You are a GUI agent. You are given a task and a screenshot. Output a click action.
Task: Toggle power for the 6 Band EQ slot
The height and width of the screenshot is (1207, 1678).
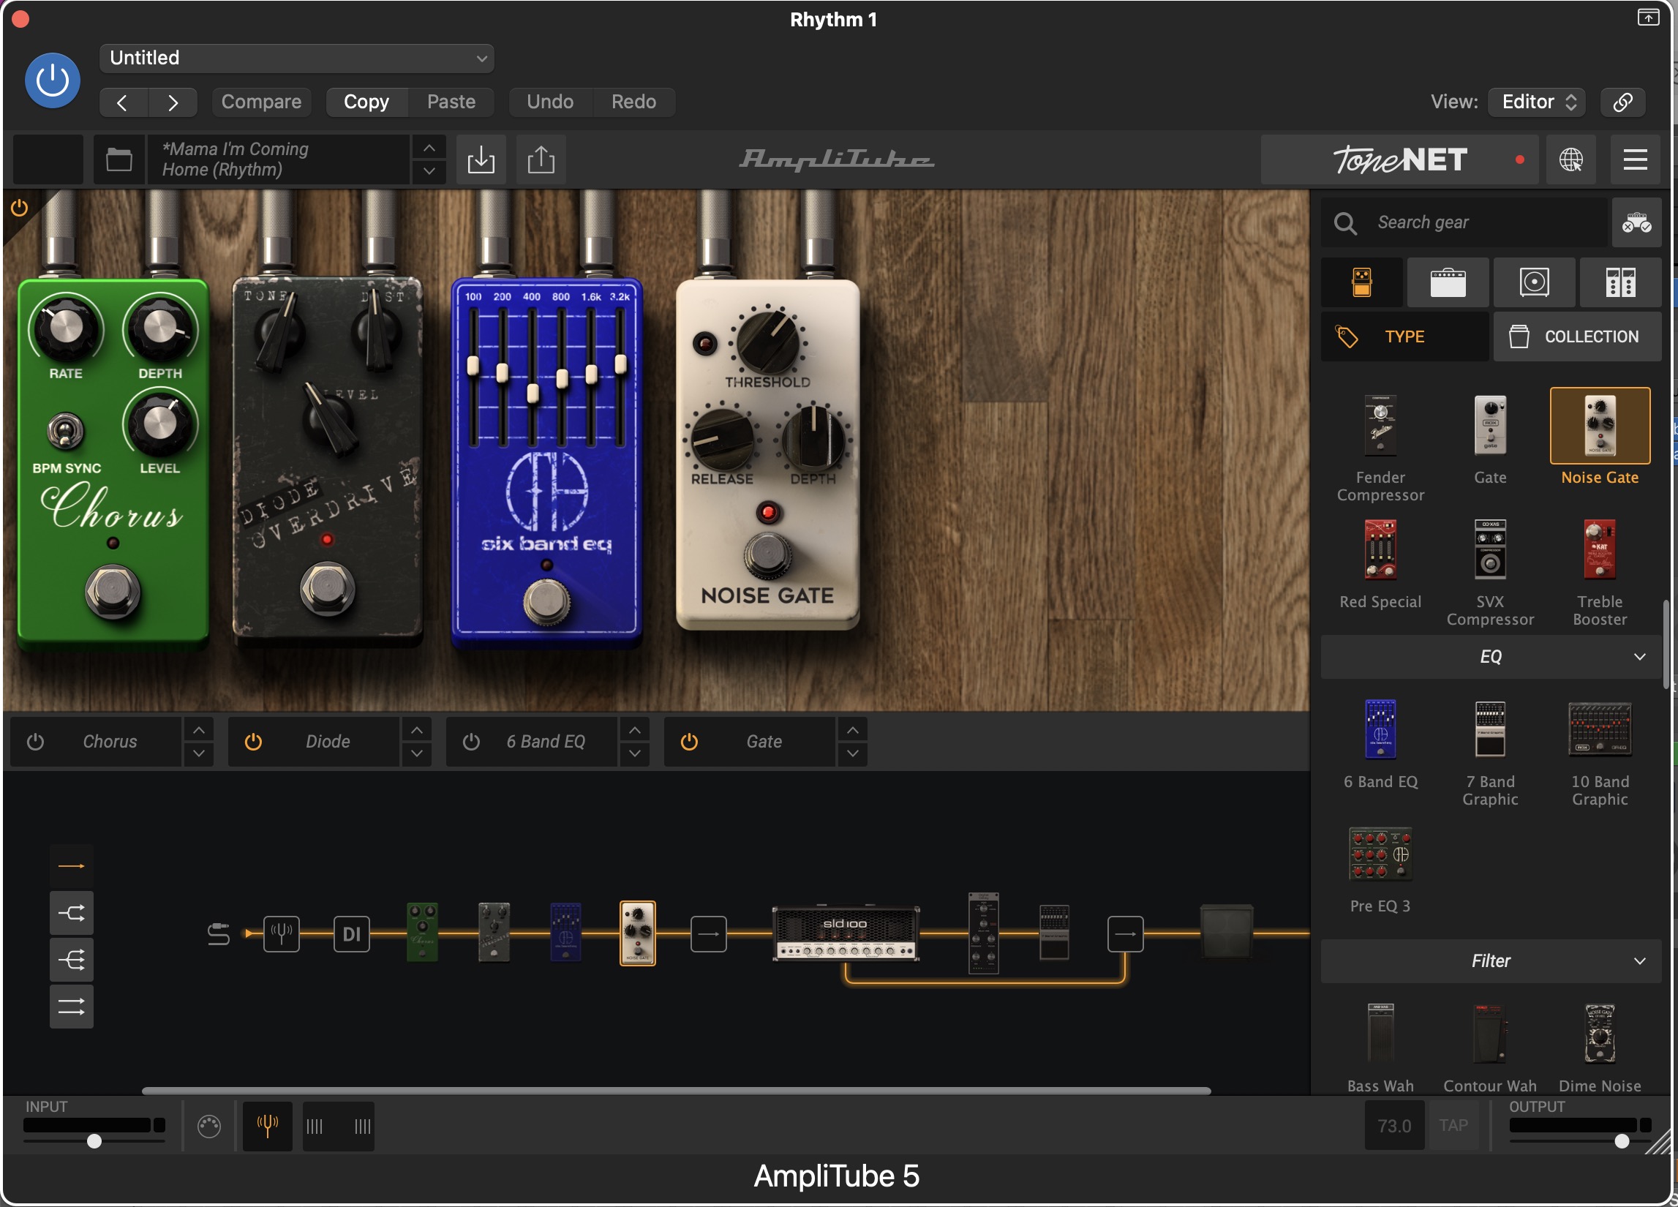coord(471,742)
